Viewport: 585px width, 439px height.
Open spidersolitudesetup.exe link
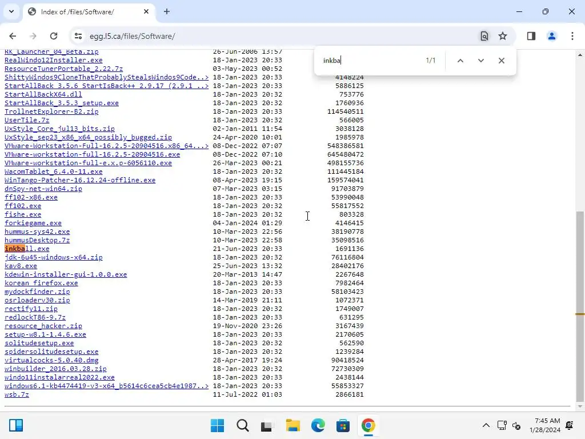click(51, 352)
